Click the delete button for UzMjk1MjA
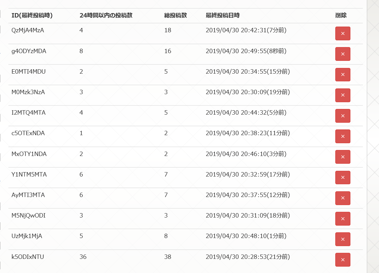Screen dimensions: 379x273 click(343, 239)
